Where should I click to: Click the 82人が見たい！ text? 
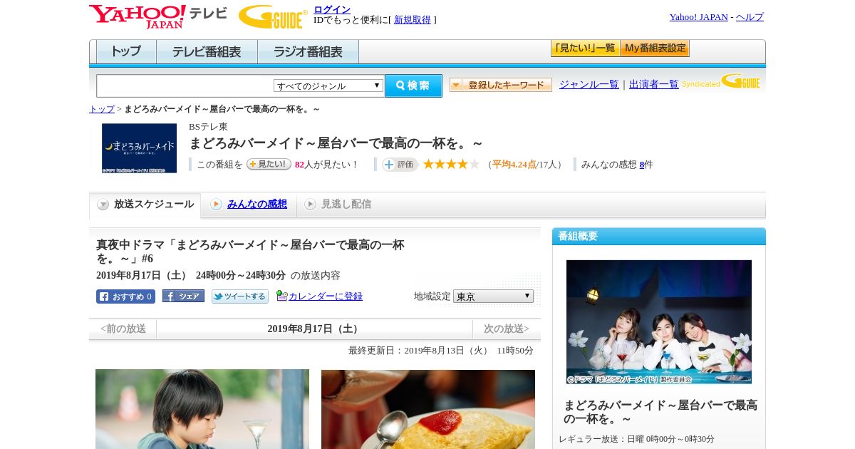[x=327, y=165]
